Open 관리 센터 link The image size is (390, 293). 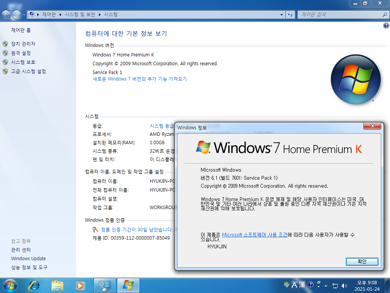(x=21, y=250)
